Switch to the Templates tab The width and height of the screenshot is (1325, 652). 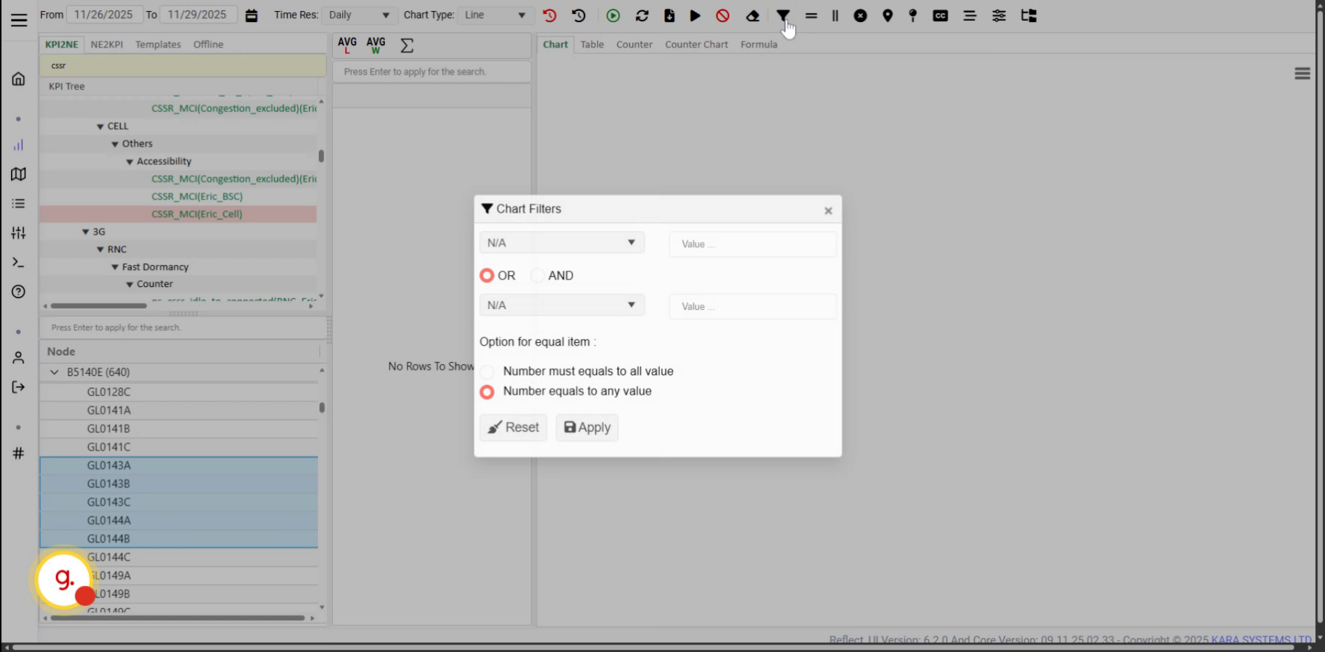click(158, 44)
